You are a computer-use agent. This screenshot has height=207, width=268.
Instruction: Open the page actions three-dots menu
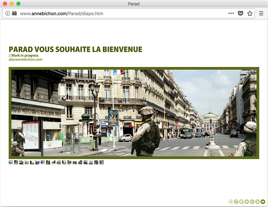pyautogui.click(x=231, y=14)
